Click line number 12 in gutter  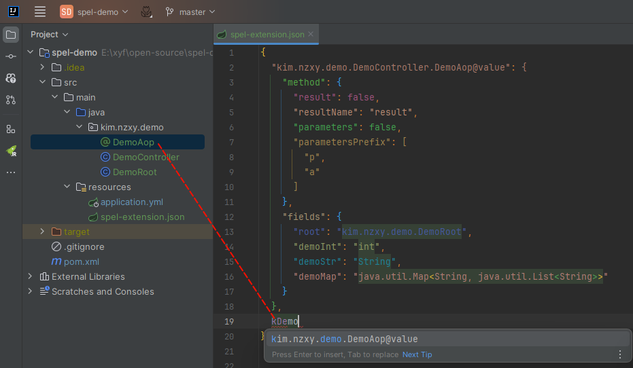[x=229, y=217]
